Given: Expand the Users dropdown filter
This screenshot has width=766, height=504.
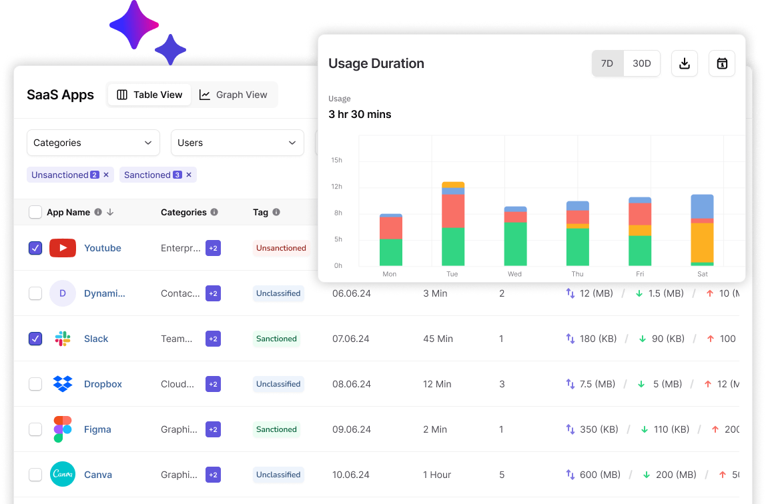Looking at the screenshot, I should (x=237, y=143).
